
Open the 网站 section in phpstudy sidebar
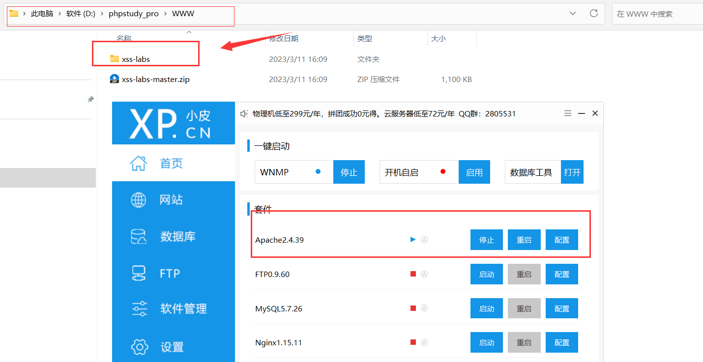pyautogui.click(x=174, y=200)
